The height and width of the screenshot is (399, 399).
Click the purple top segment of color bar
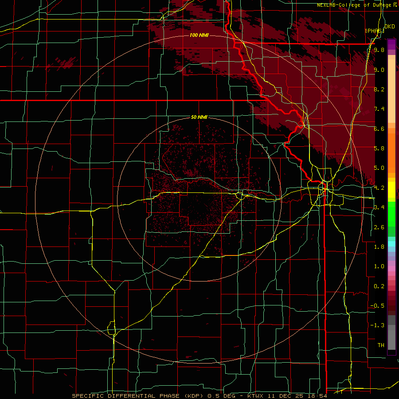391,44
